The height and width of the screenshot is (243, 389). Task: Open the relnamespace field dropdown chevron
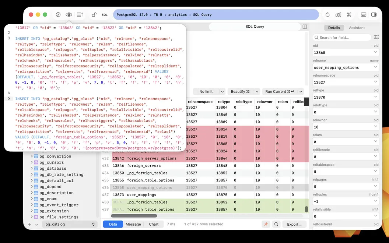click(376, 82)
